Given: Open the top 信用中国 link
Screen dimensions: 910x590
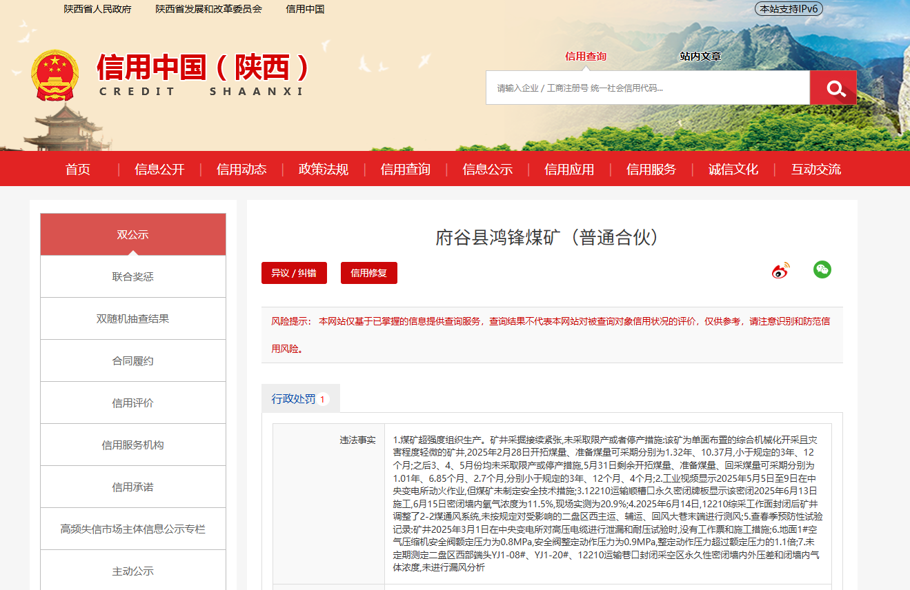Looking at the screenshot, I should (305, 9).
